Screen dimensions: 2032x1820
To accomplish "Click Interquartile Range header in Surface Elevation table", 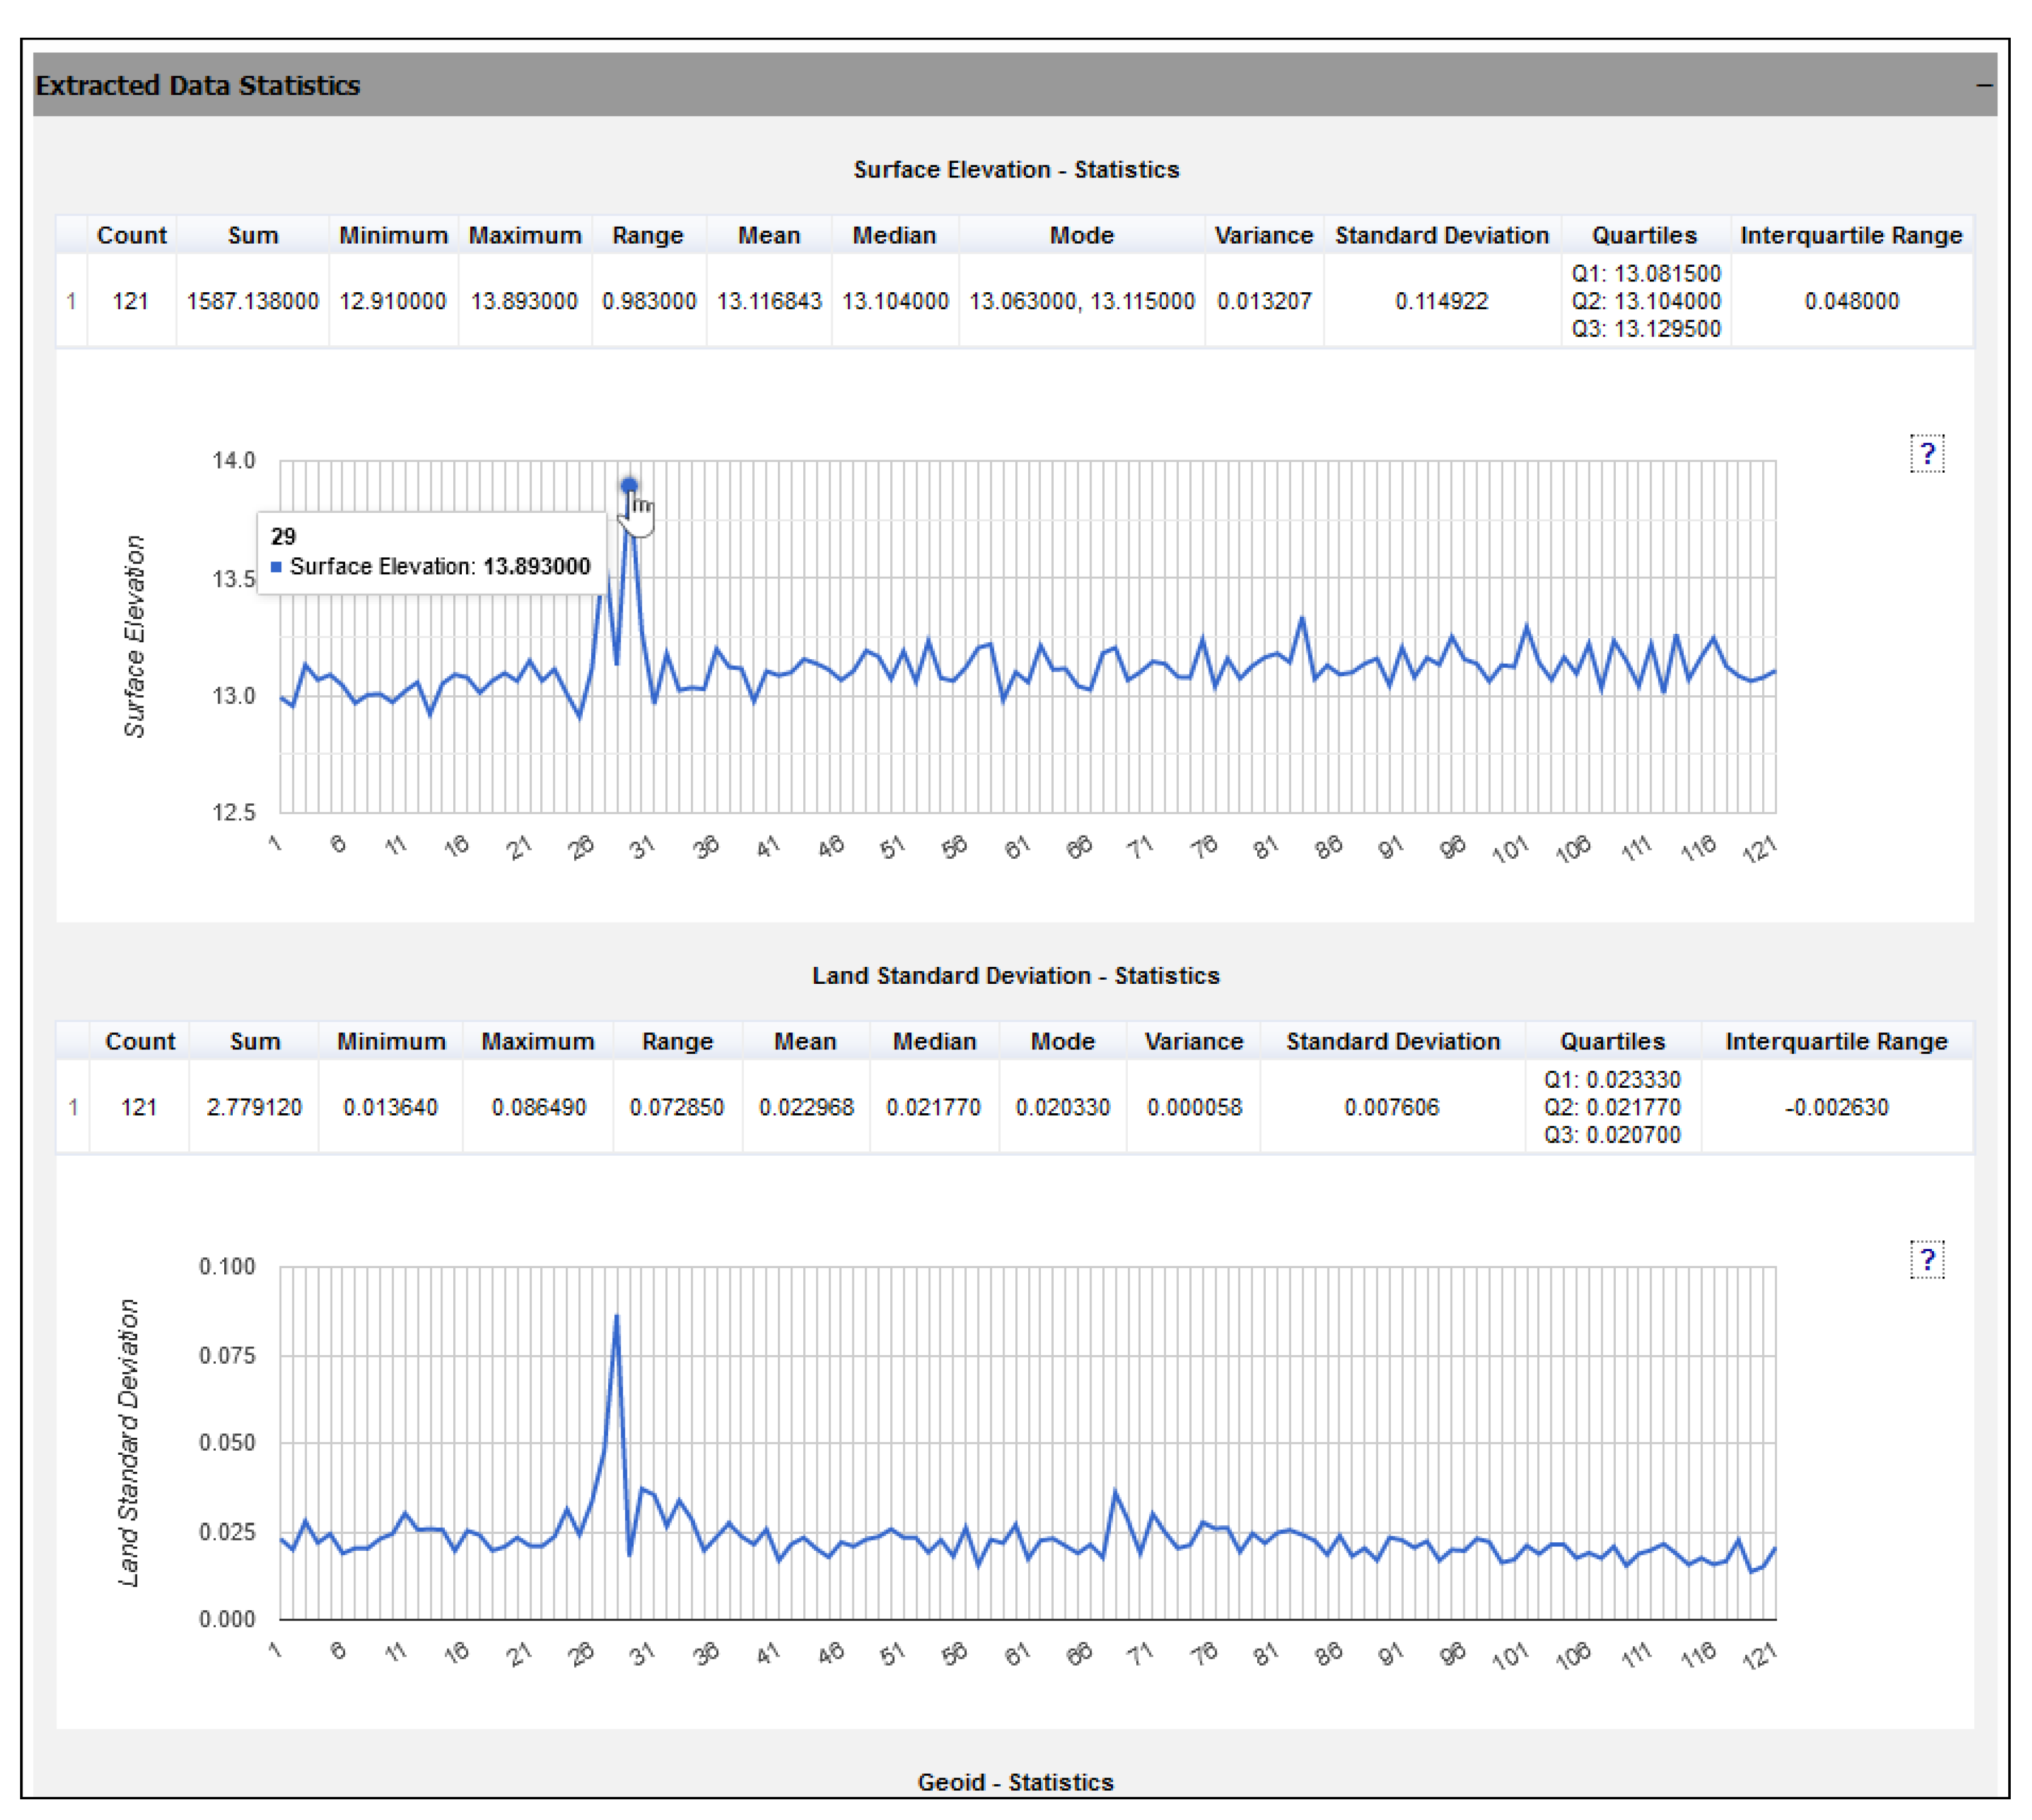I will point(1851,235).
